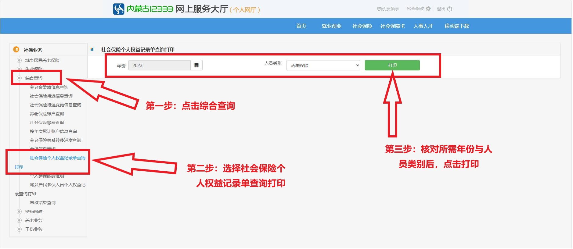
Task: Open the 社会保险 navigation menu
Action: (362, 26)
